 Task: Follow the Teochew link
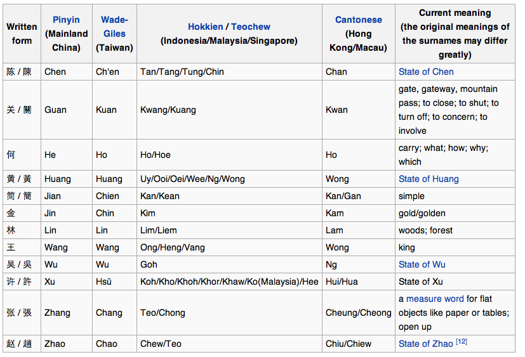(x=251, y=27)
